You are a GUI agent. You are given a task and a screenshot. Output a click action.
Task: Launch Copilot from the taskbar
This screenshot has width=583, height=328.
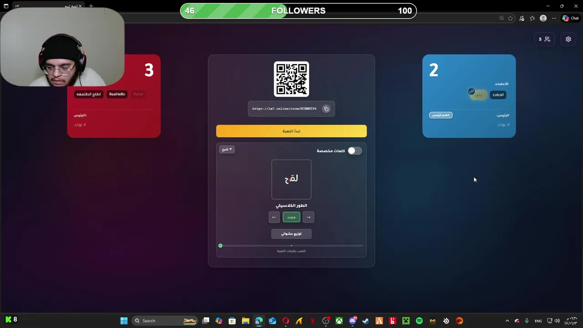219,321
